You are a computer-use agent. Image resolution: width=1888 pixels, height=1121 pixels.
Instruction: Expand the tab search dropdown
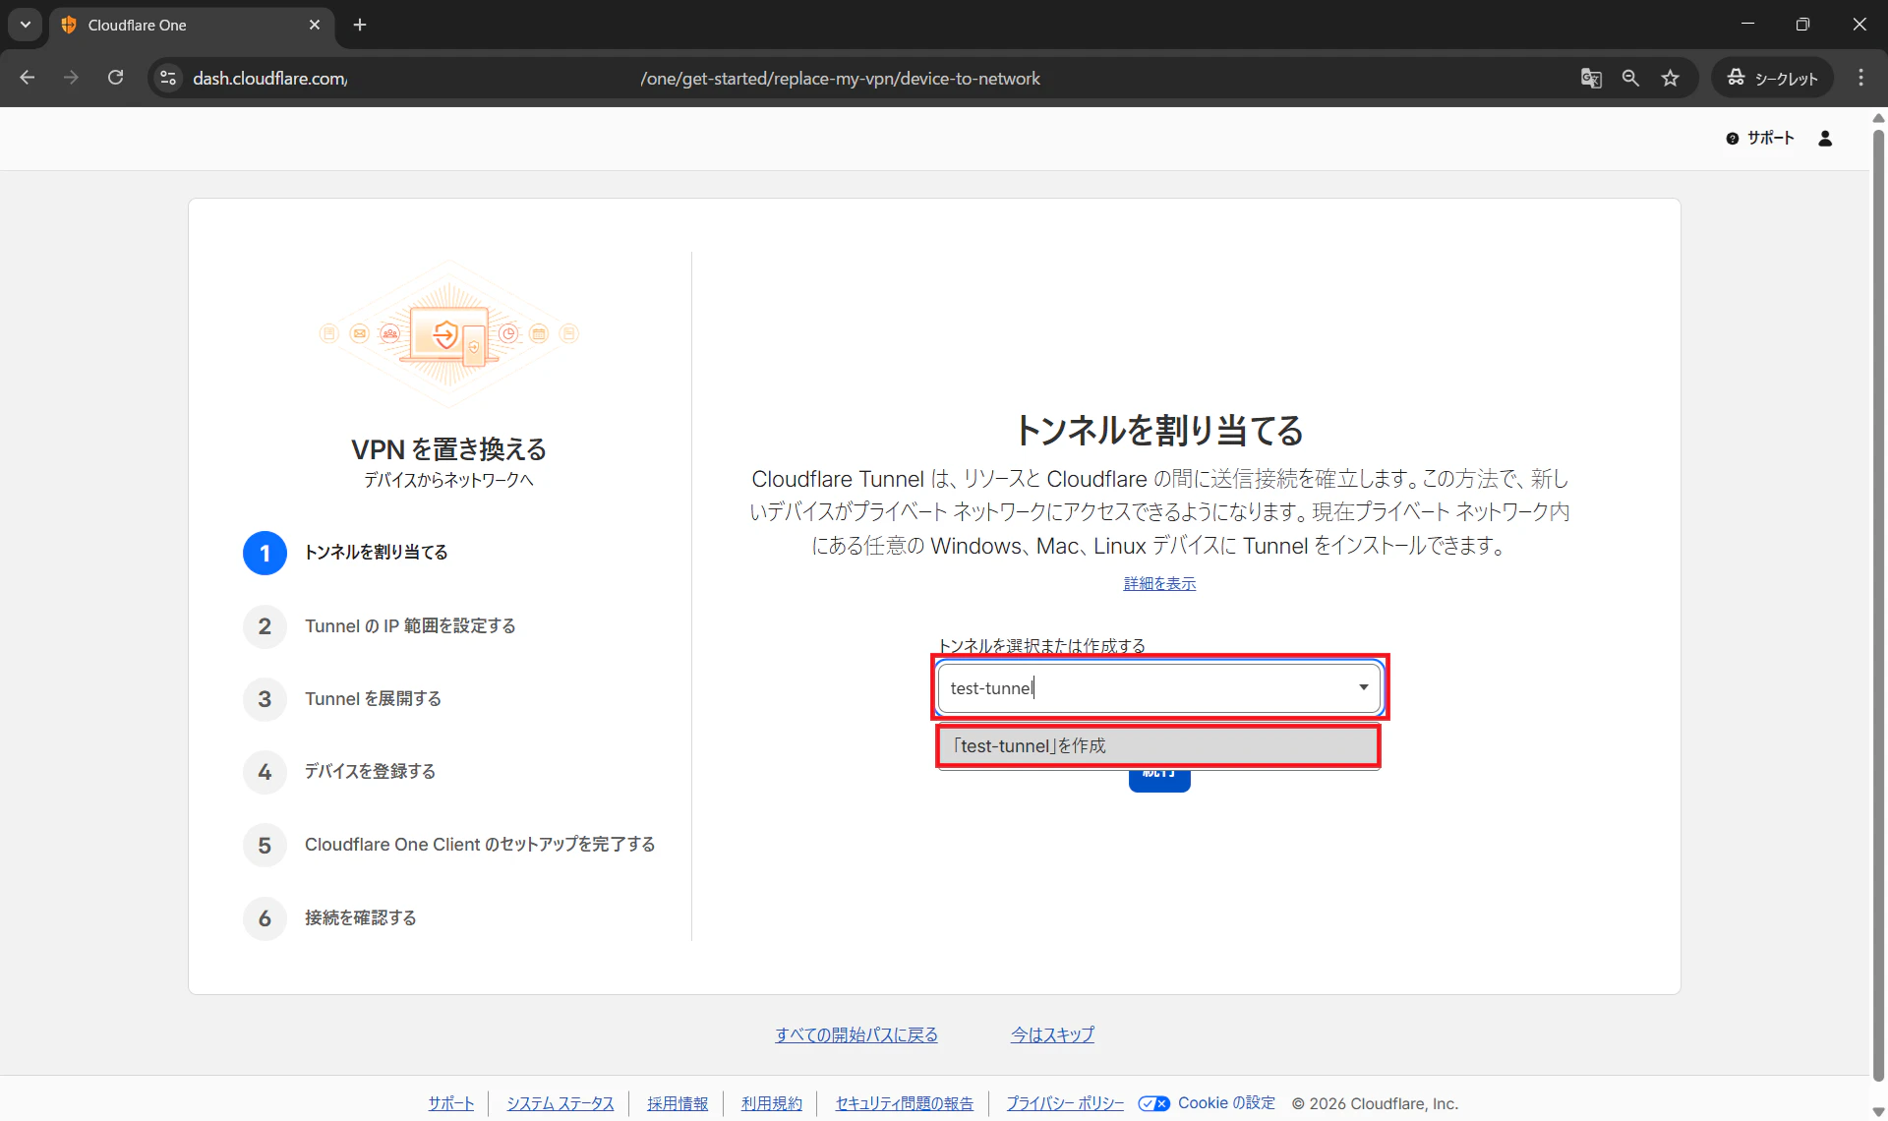(x=26, y=25)
